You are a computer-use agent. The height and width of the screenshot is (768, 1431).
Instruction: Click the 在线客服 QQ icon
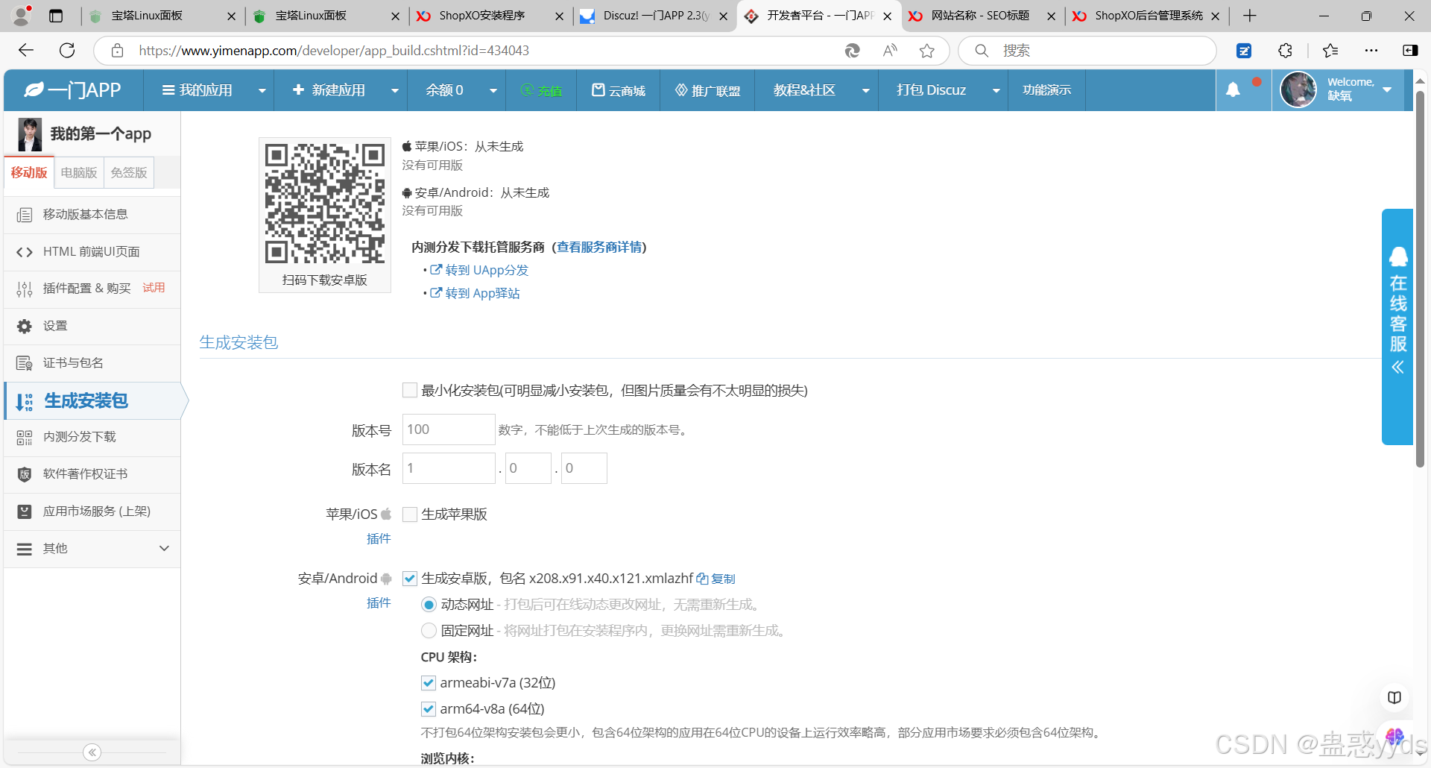[1398, 257]
